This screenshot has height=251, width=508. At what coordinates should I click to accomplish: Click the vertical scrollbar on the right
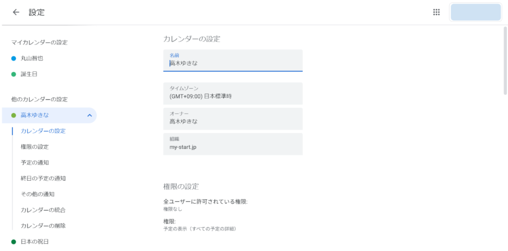point(504,61)
